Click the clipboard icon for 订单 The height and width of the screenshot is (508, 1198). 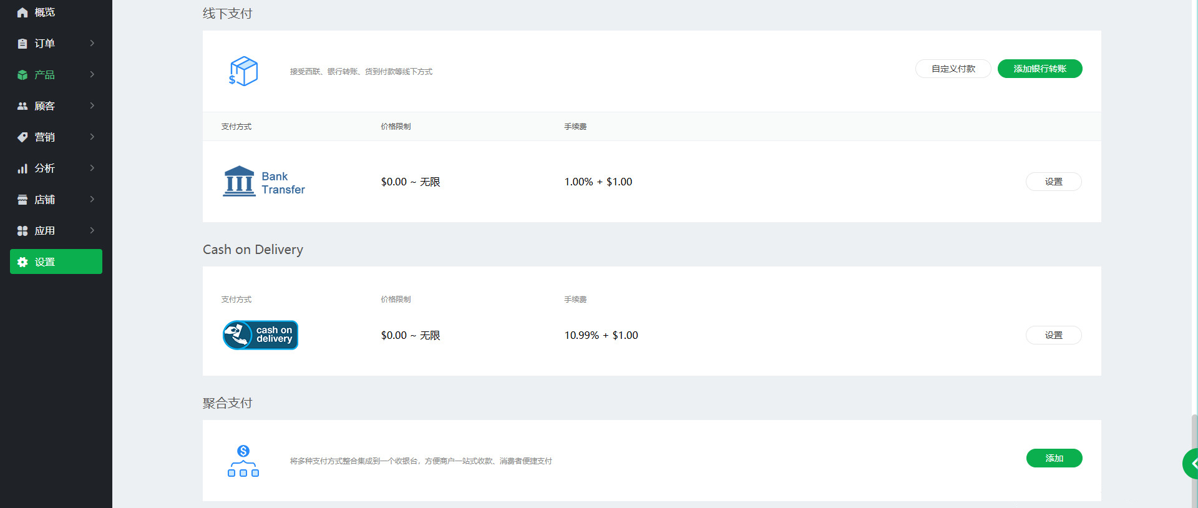tap(22, 44)
